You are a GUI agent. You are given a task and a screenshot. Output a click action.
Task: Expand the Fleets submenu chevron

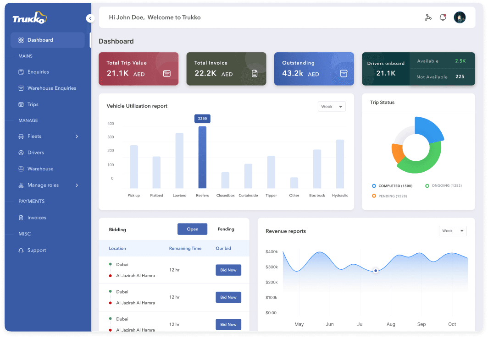(x=77, y=136)
